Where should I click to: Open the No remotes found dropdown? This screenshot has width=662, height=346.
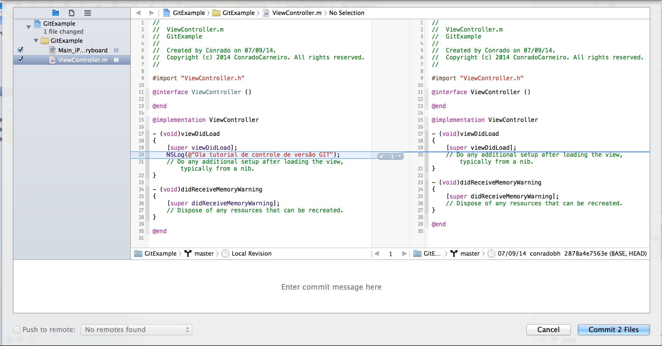(x=136, y=329)
